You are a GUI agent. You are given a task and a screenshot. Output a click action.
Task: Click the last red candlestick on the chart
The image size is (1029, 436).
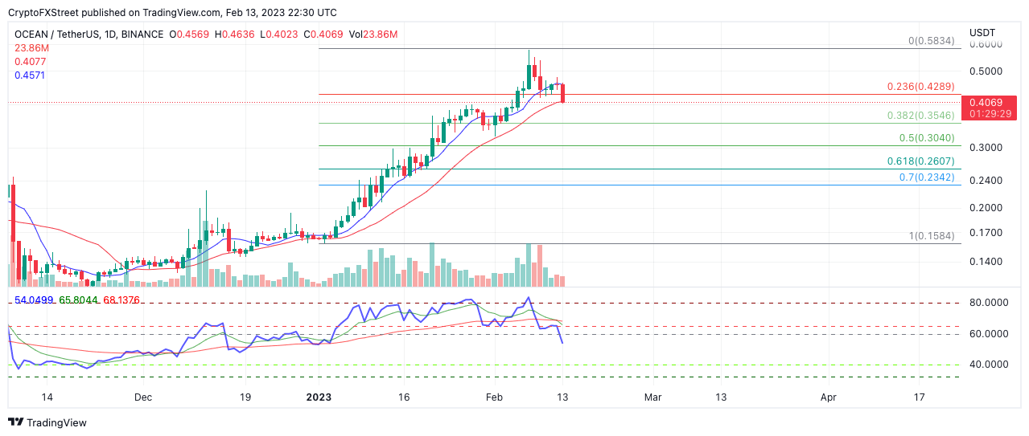tap(563, 93)
